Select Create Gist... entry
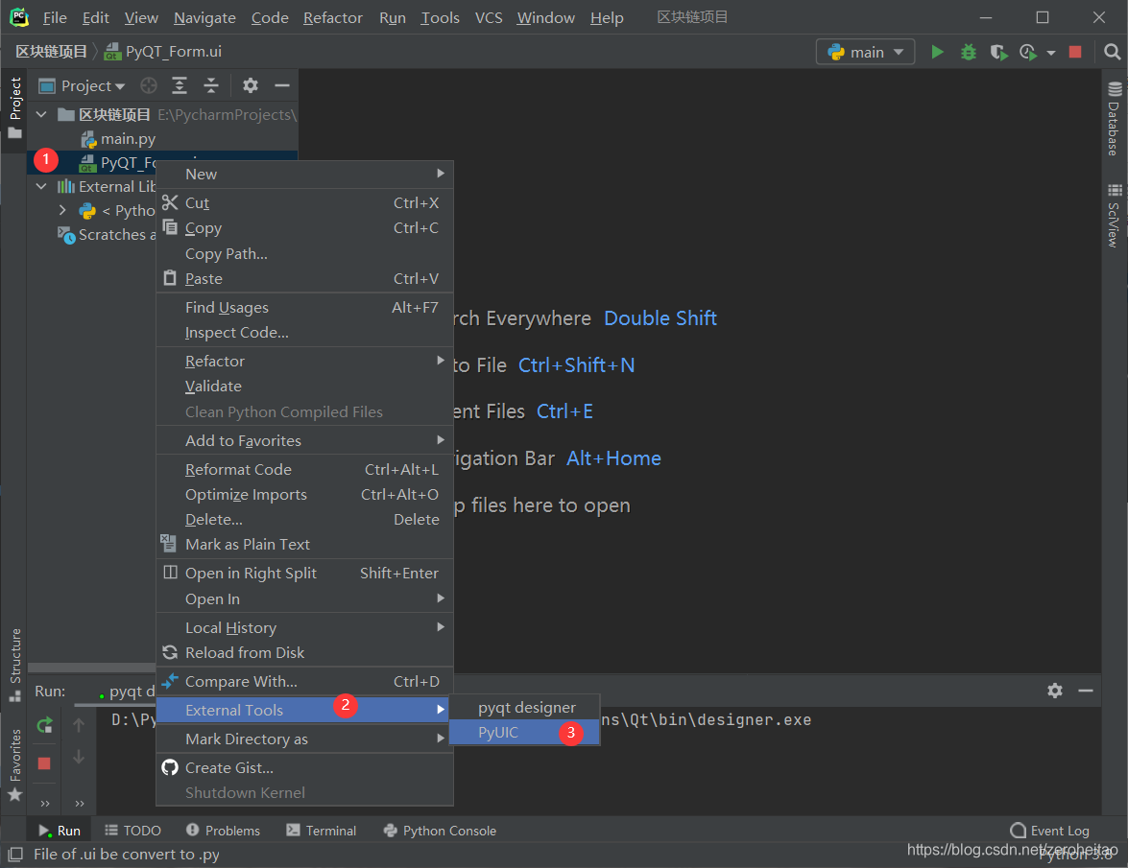This screenshot has height=868, width=1128. click(305, 767)
